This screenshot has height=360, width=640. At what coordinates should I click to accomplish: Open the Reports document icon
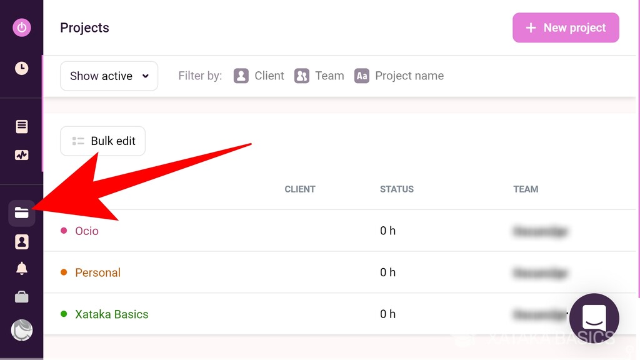point(22,127)
